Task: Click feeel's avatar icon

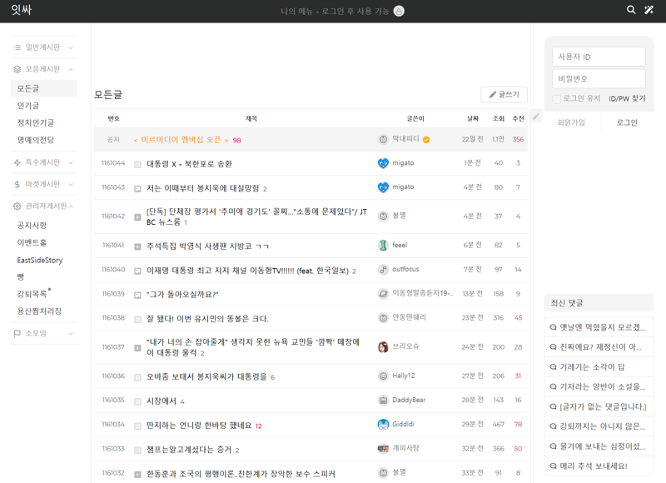Action: coord(383,245)
